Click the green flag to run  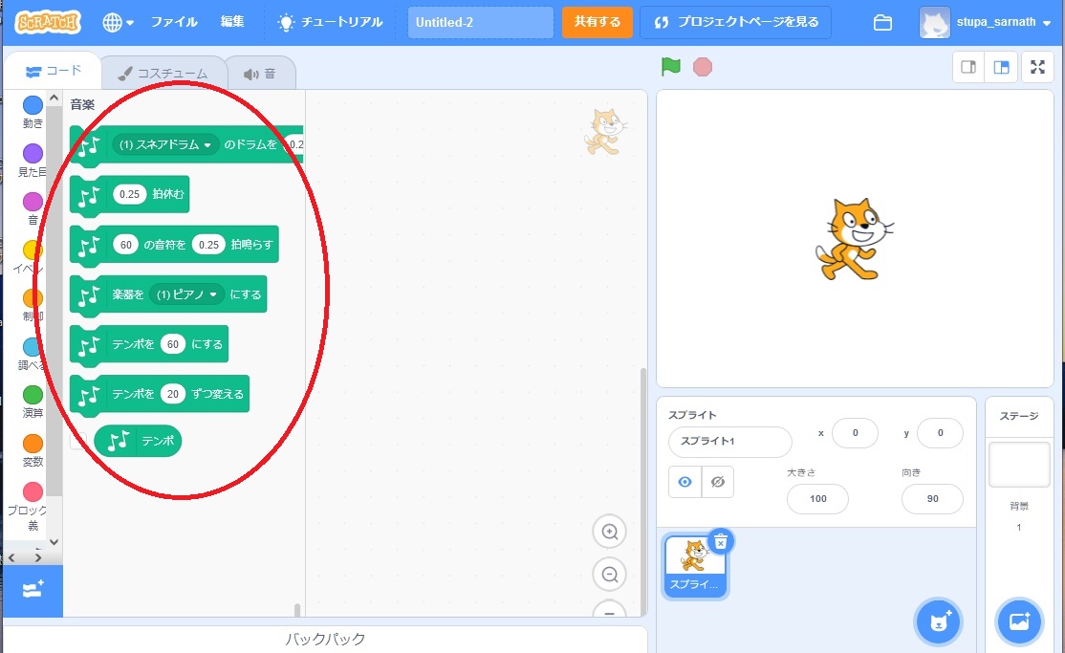pos(671,67)
